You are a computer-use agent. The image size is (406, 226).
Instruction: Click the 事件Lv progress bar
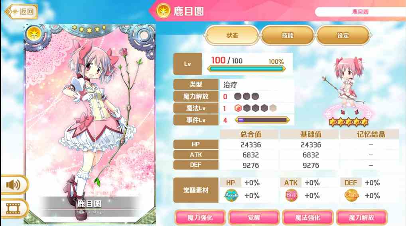[262, 120]
